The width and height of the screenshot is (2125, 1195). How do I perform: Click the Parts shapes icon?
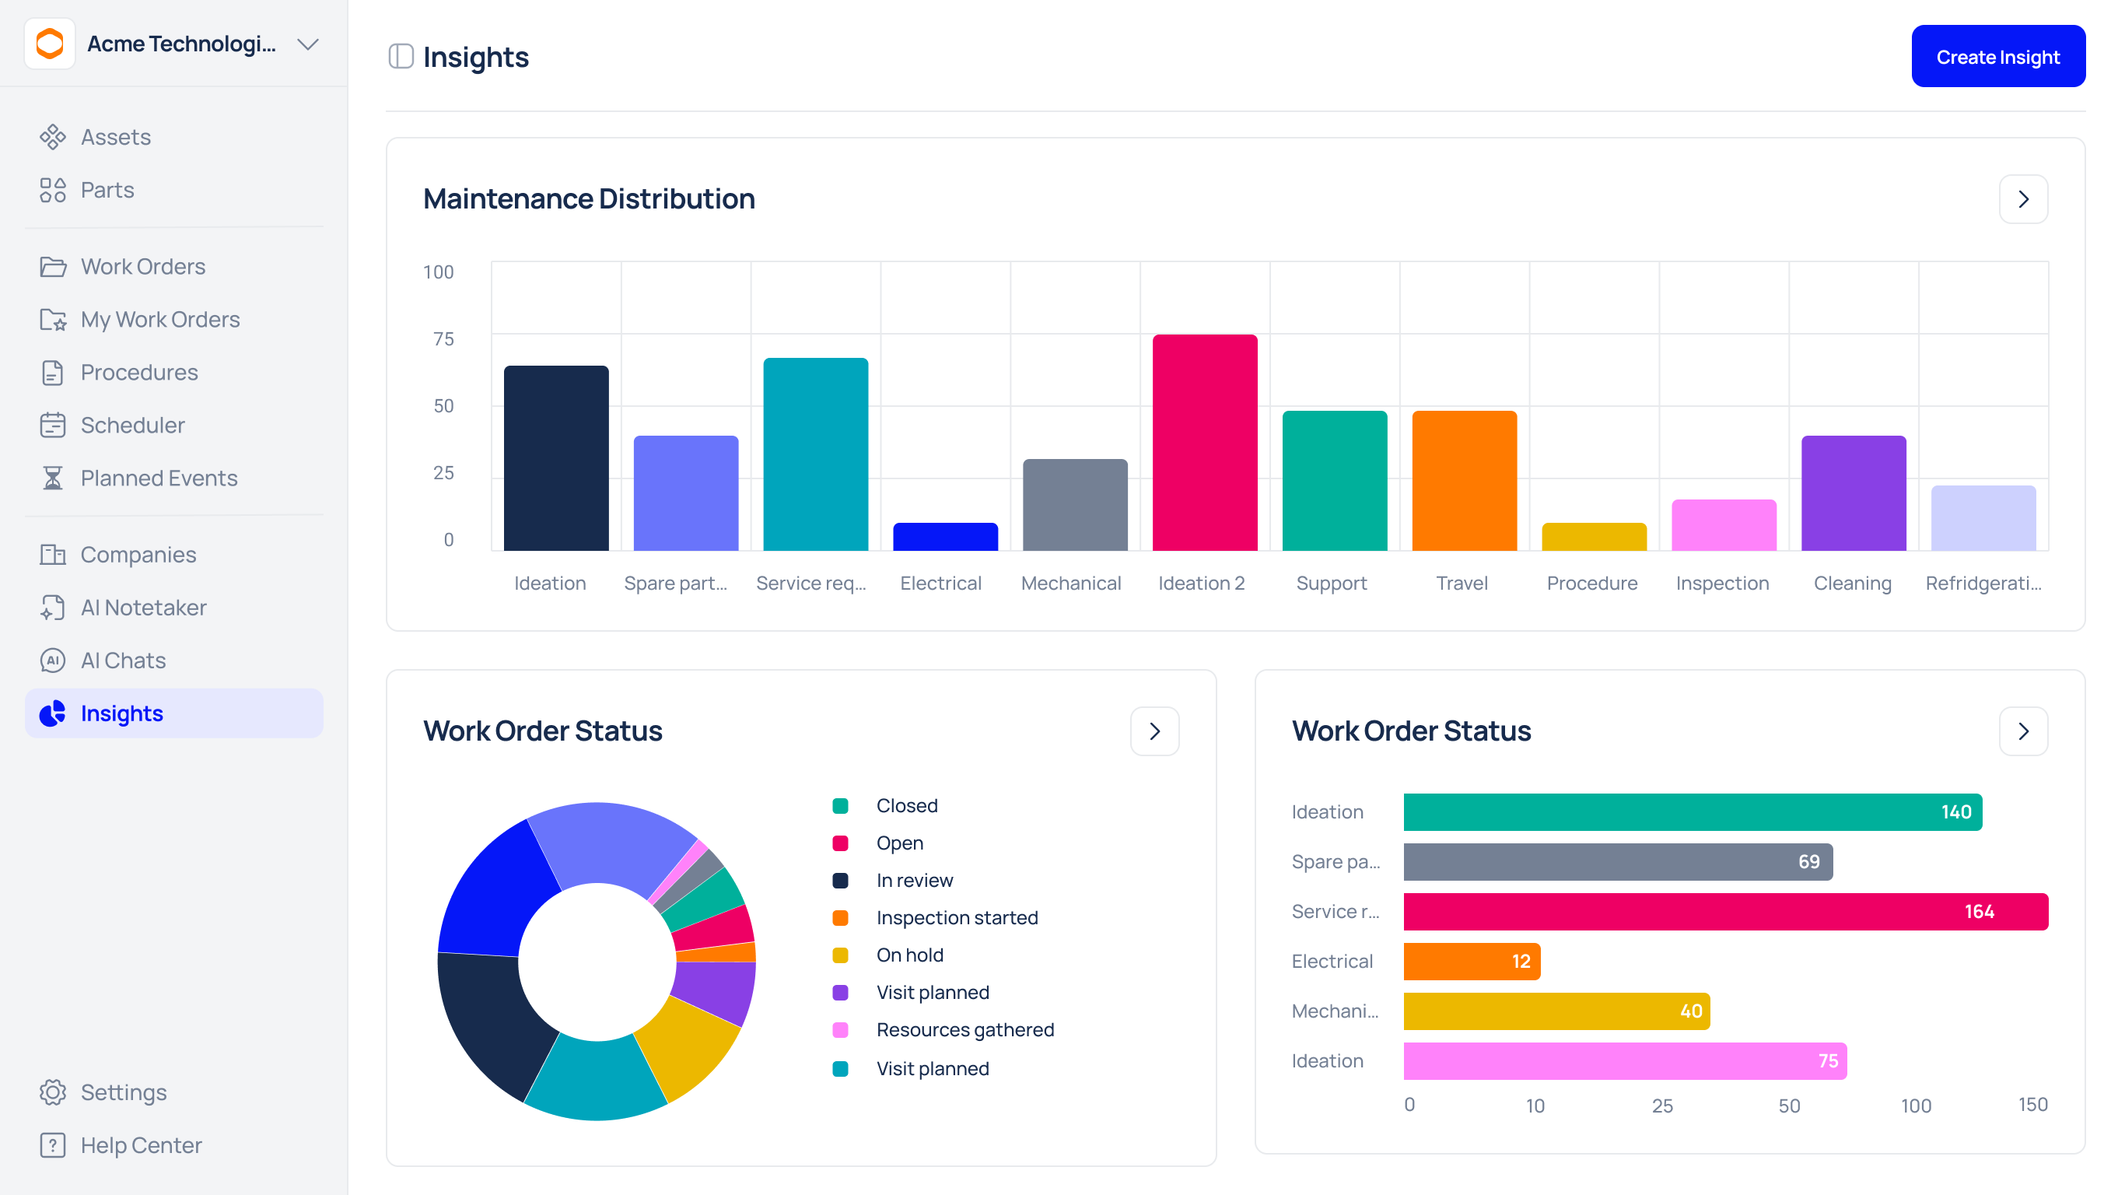[52, 190]
